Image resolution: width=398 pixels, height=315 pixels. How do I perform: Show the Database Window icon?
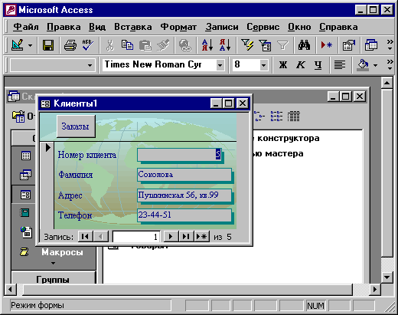point(371,45)
